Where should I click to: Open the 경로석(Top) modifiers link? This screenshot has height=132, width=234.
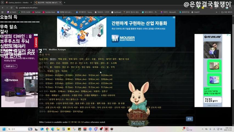point(78,111)
